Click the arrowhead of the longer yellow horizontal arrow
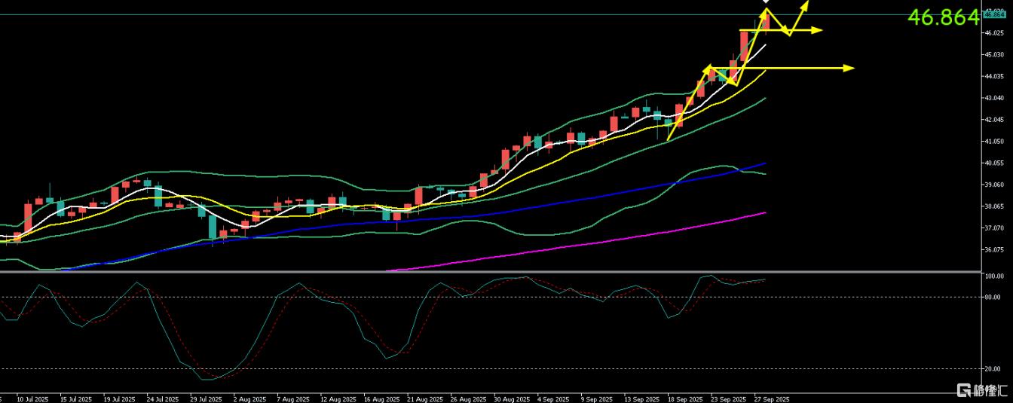 (x=849, y=68)
